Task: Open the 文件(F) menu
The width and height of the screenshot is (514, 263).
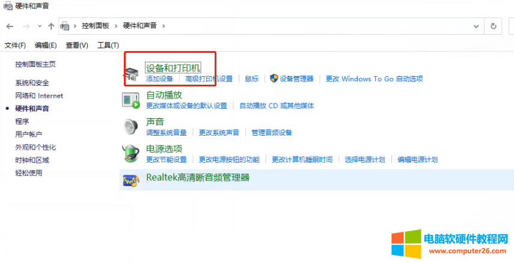Action: pos(15,45)
